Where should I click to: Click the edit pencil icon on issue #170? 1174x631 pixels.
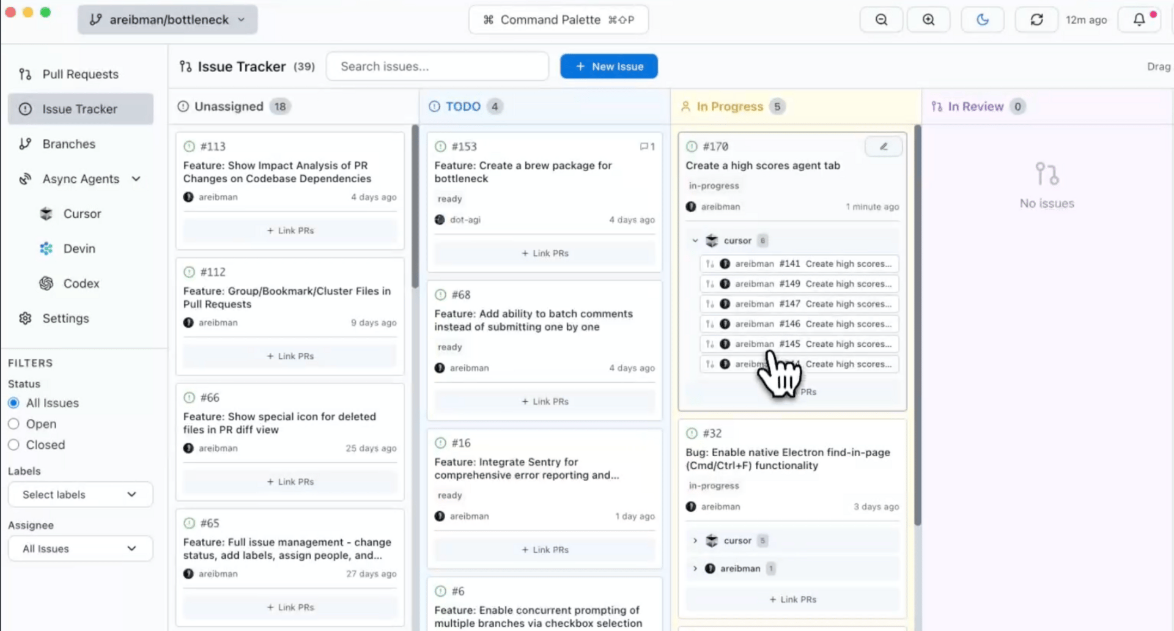pos(884,146)
